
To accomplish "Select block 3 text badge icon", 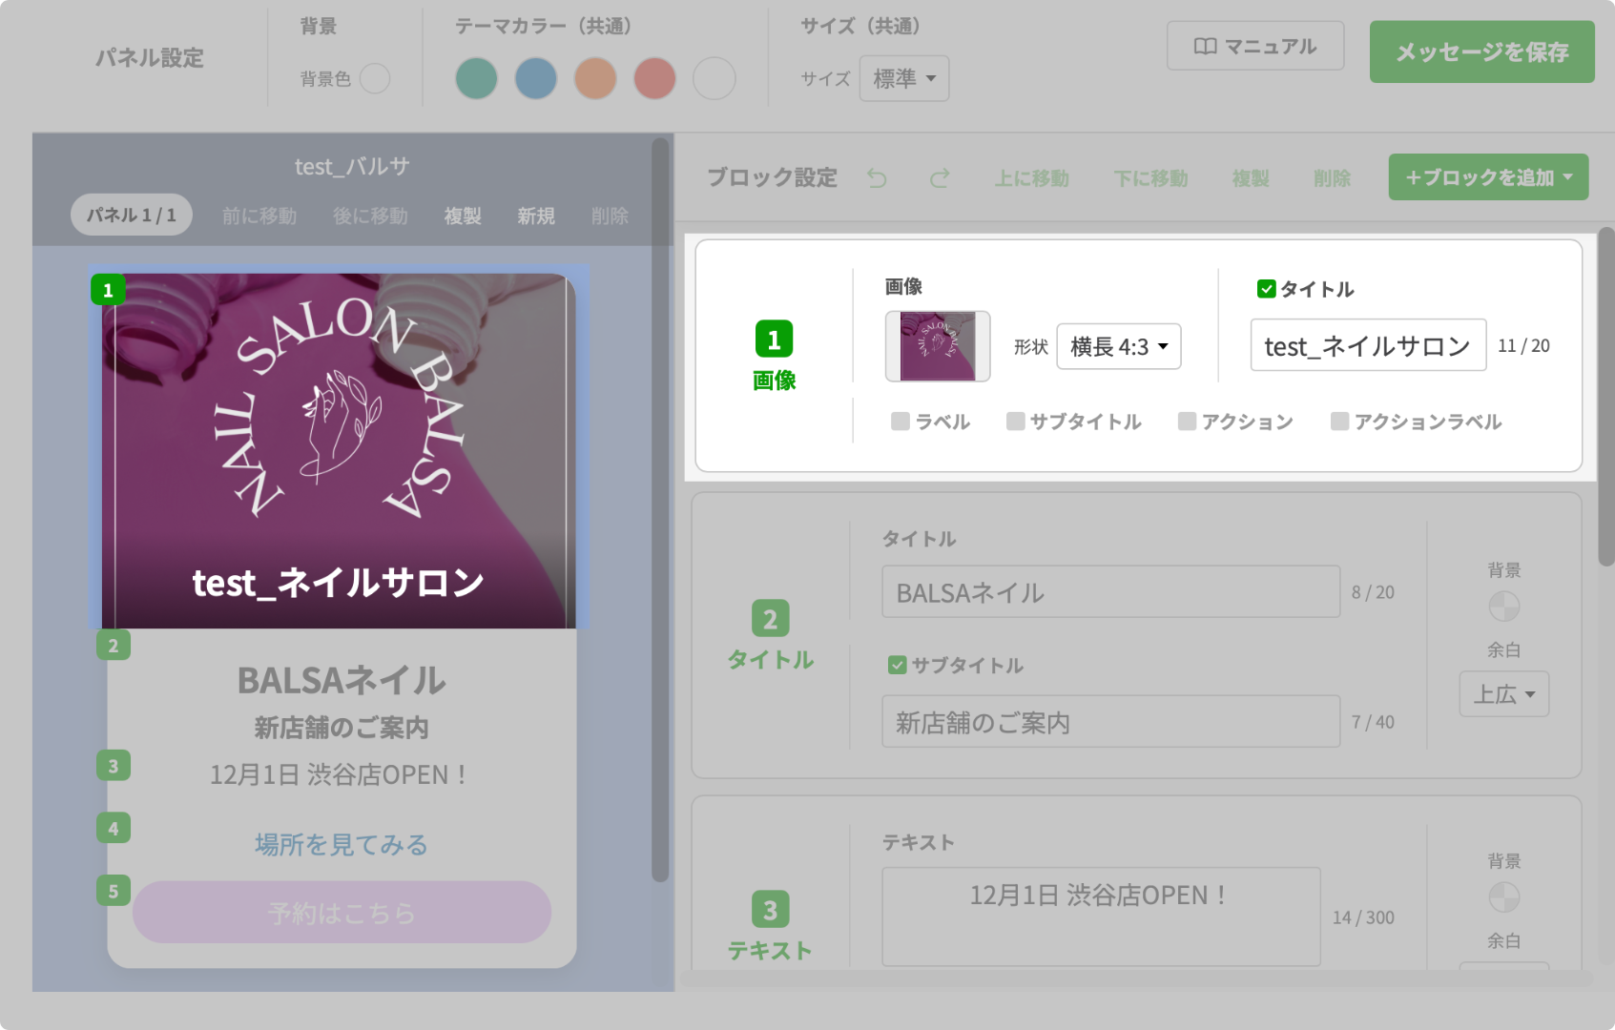I will 770,910.
